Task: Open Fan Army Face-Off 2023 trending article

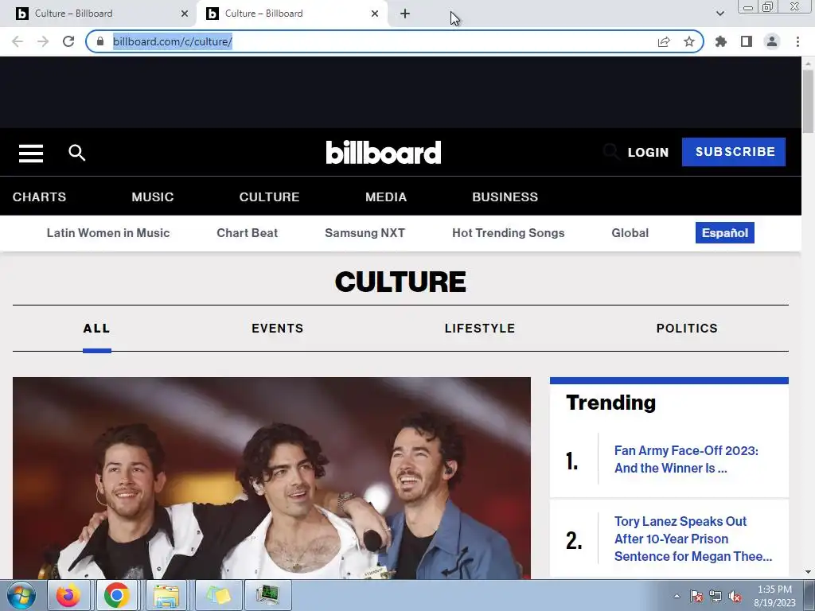Action: coord(686,459)
